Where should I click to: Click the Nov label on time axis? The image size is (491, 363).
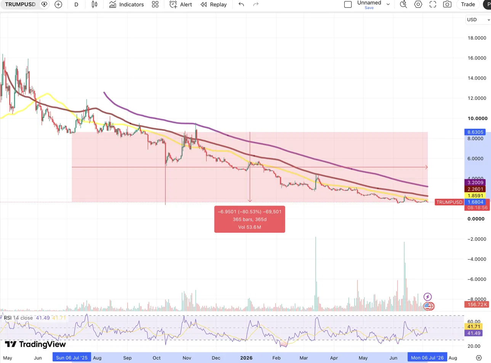coord(186,358)
